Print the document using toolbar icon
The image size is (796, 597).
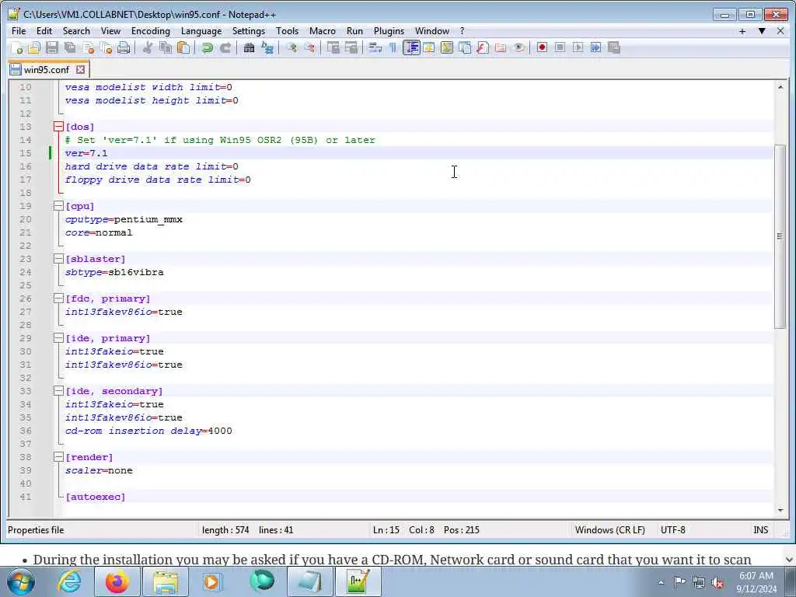124,47
